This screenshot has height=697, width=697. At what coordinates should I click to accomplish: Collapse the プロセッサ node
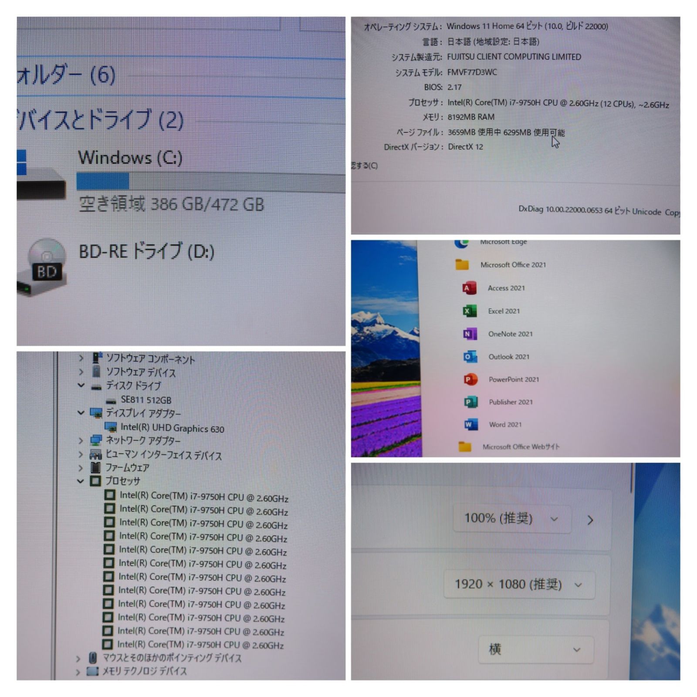click(x=80, y=481)
